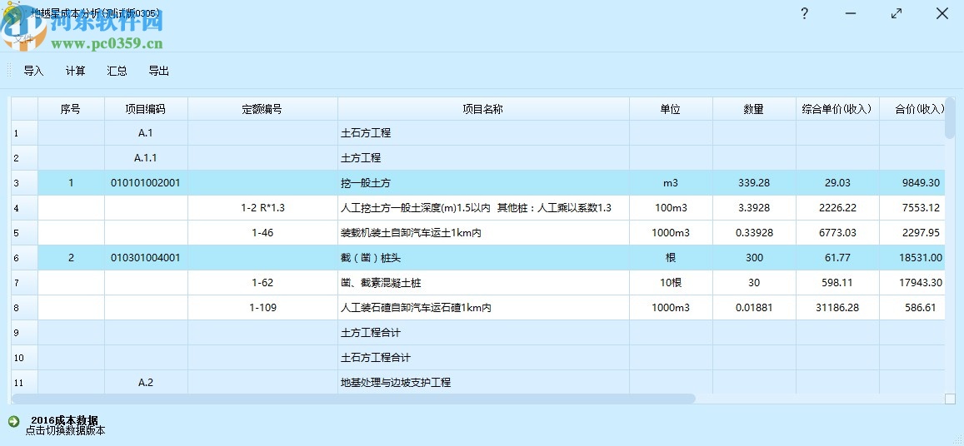Click the 29.03 unit price cell
Image resolution: width=964 pixels, height=446 pixels.
[837, 182]
